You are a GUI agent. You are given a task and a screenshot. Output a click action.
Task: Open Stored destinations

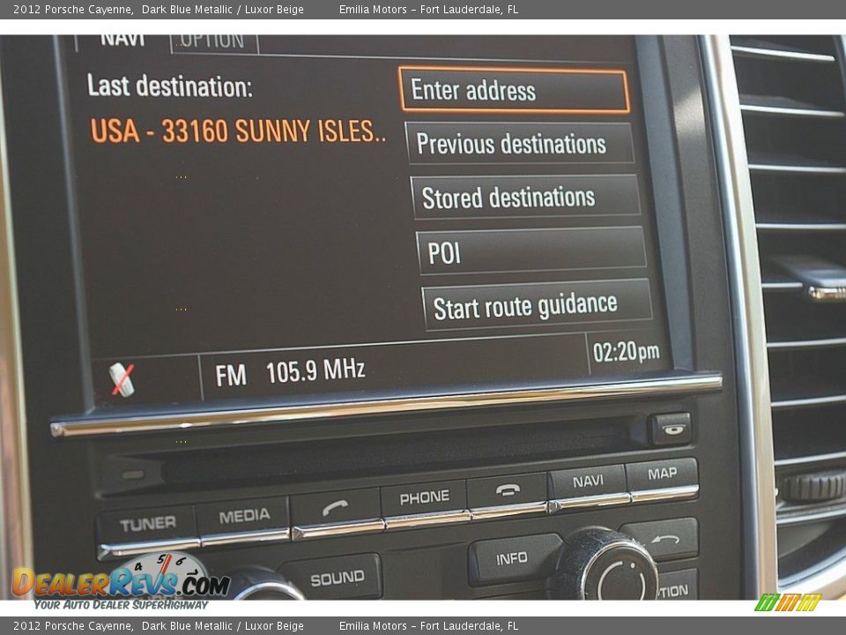(525, 198)
